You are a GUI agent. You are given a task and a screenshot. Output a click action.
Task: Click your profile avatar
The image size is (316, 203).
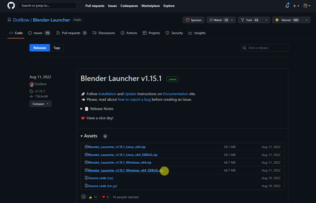(x=305, y=6)
